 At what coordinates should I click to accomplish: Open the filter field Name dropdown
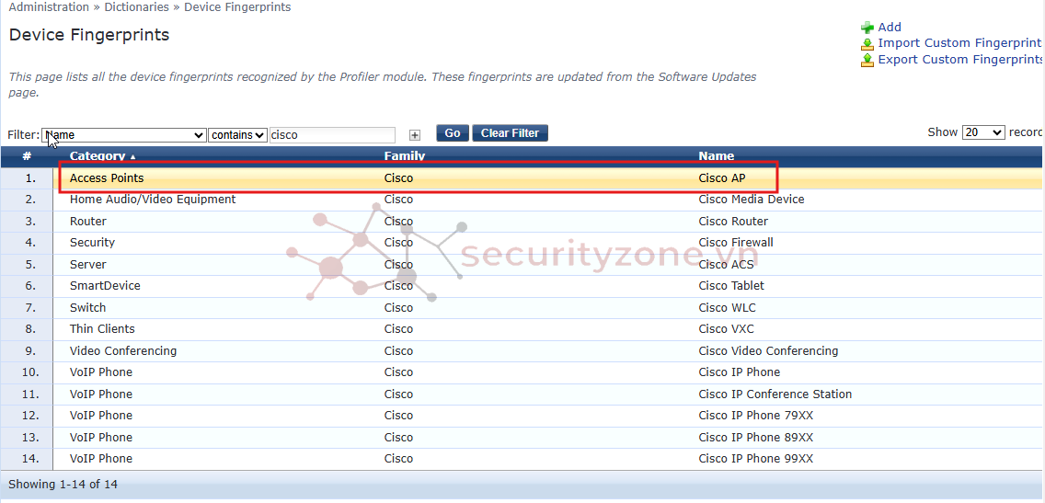pos(124,135)
